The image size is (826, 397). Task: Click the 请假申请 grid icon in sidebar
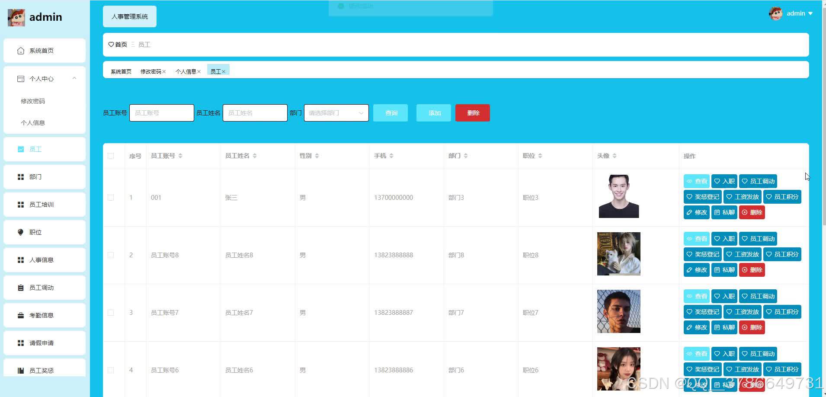point(20,343)
